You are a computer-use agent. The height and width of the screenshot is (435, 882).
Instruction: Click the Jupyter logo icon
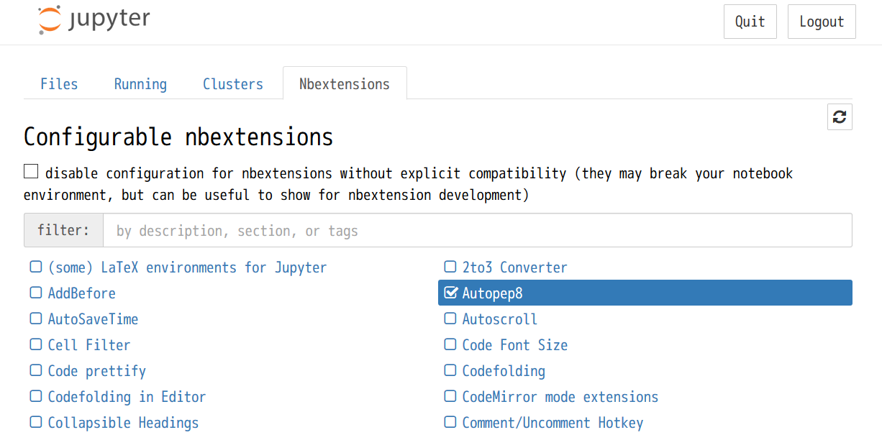click(x=50, y=20)
